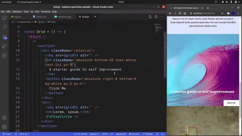Open Visual Studio Code app menu in top bar
The width and height of the screenshot is (242, 136).
(29, 2)
